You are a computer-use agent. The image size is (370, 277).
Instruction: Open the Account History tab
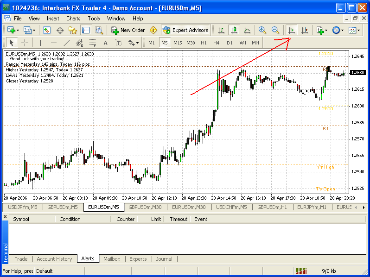point(54,259)
